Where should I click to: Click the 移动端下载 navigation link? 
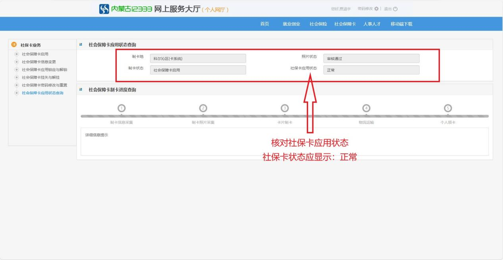(401, 24)
